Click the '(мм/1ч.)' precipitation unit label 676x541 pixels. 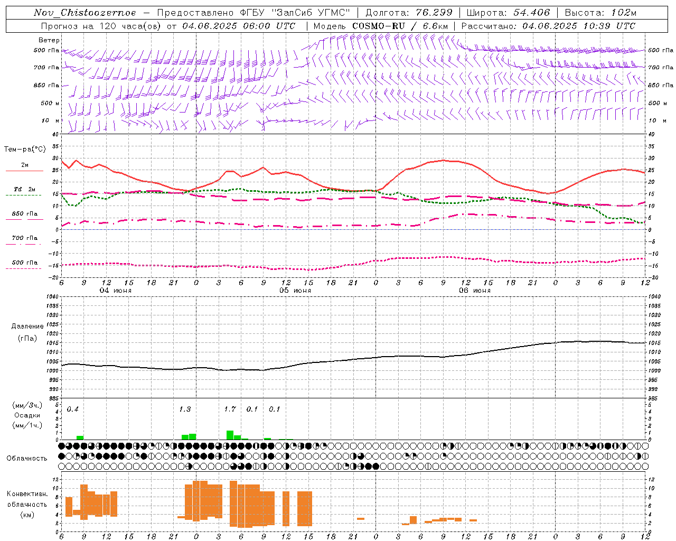27,425
